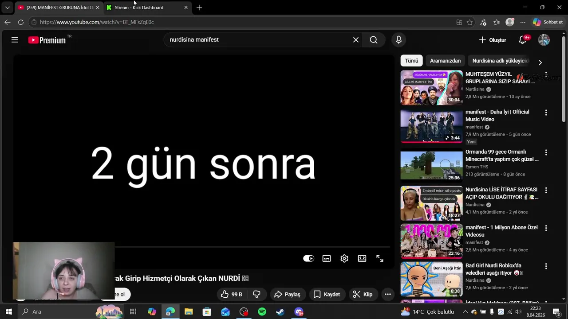The width and height of the screenshot is (568, 319).
Task: Switch to the MANİFEST GRUBUNA YouTube tab
Action: pos(59,8)
